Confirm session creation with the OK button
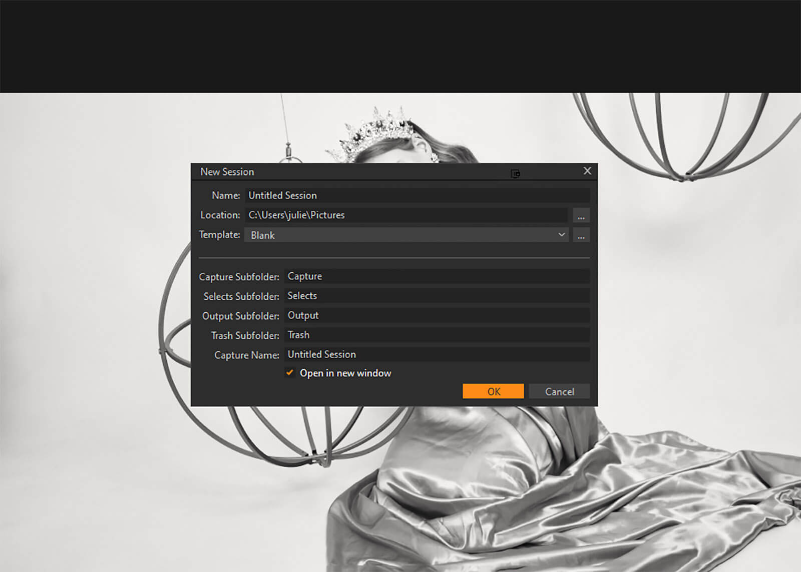Viewport: 801px width, 572px height. point(493,391)
